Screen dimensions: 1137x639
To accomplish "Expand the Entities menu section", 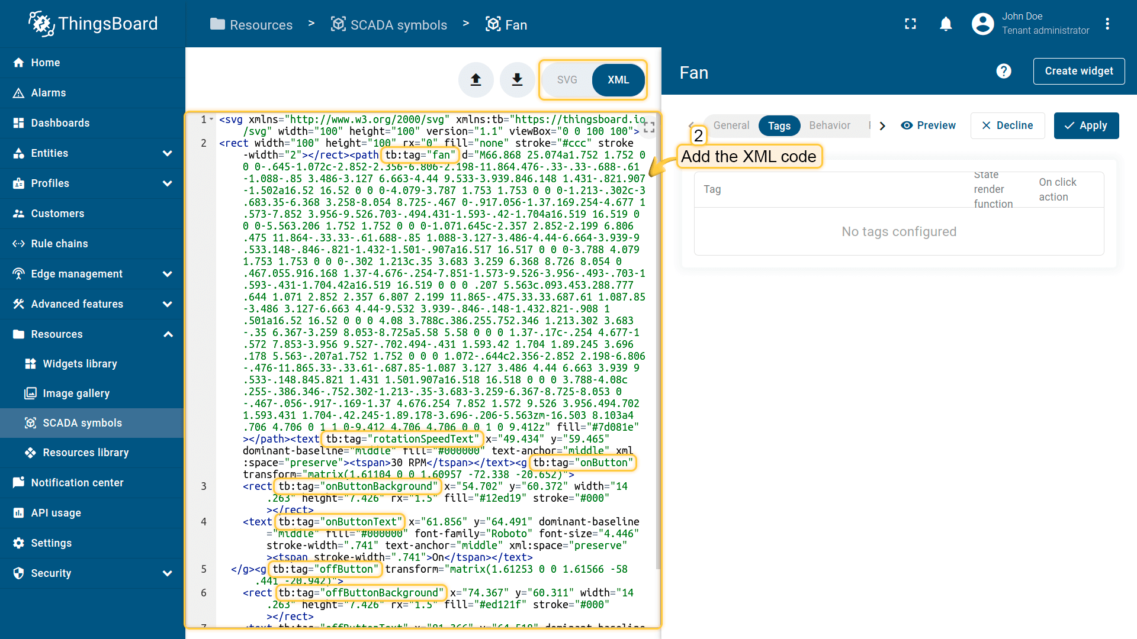I will pos(168,153).
